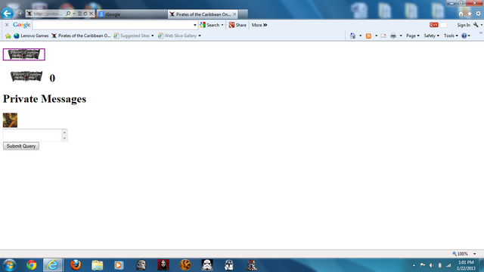
Task: Open Windows Media Player on taskbar
Action: pos(119,265)
